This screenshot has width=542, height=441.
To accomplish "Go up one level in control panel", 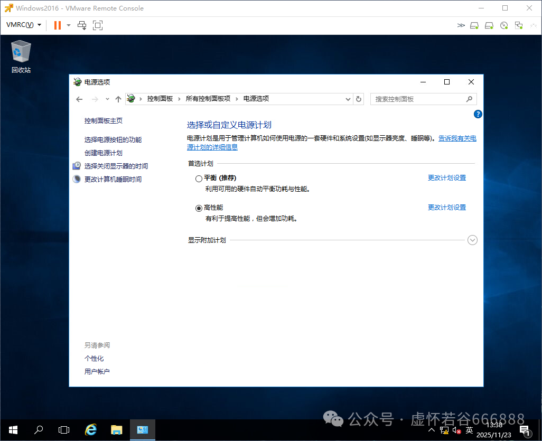I will pos(118,99).
